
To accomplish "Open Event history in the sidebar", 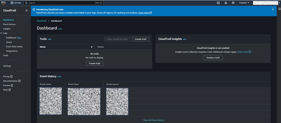I will click(9, 24).
